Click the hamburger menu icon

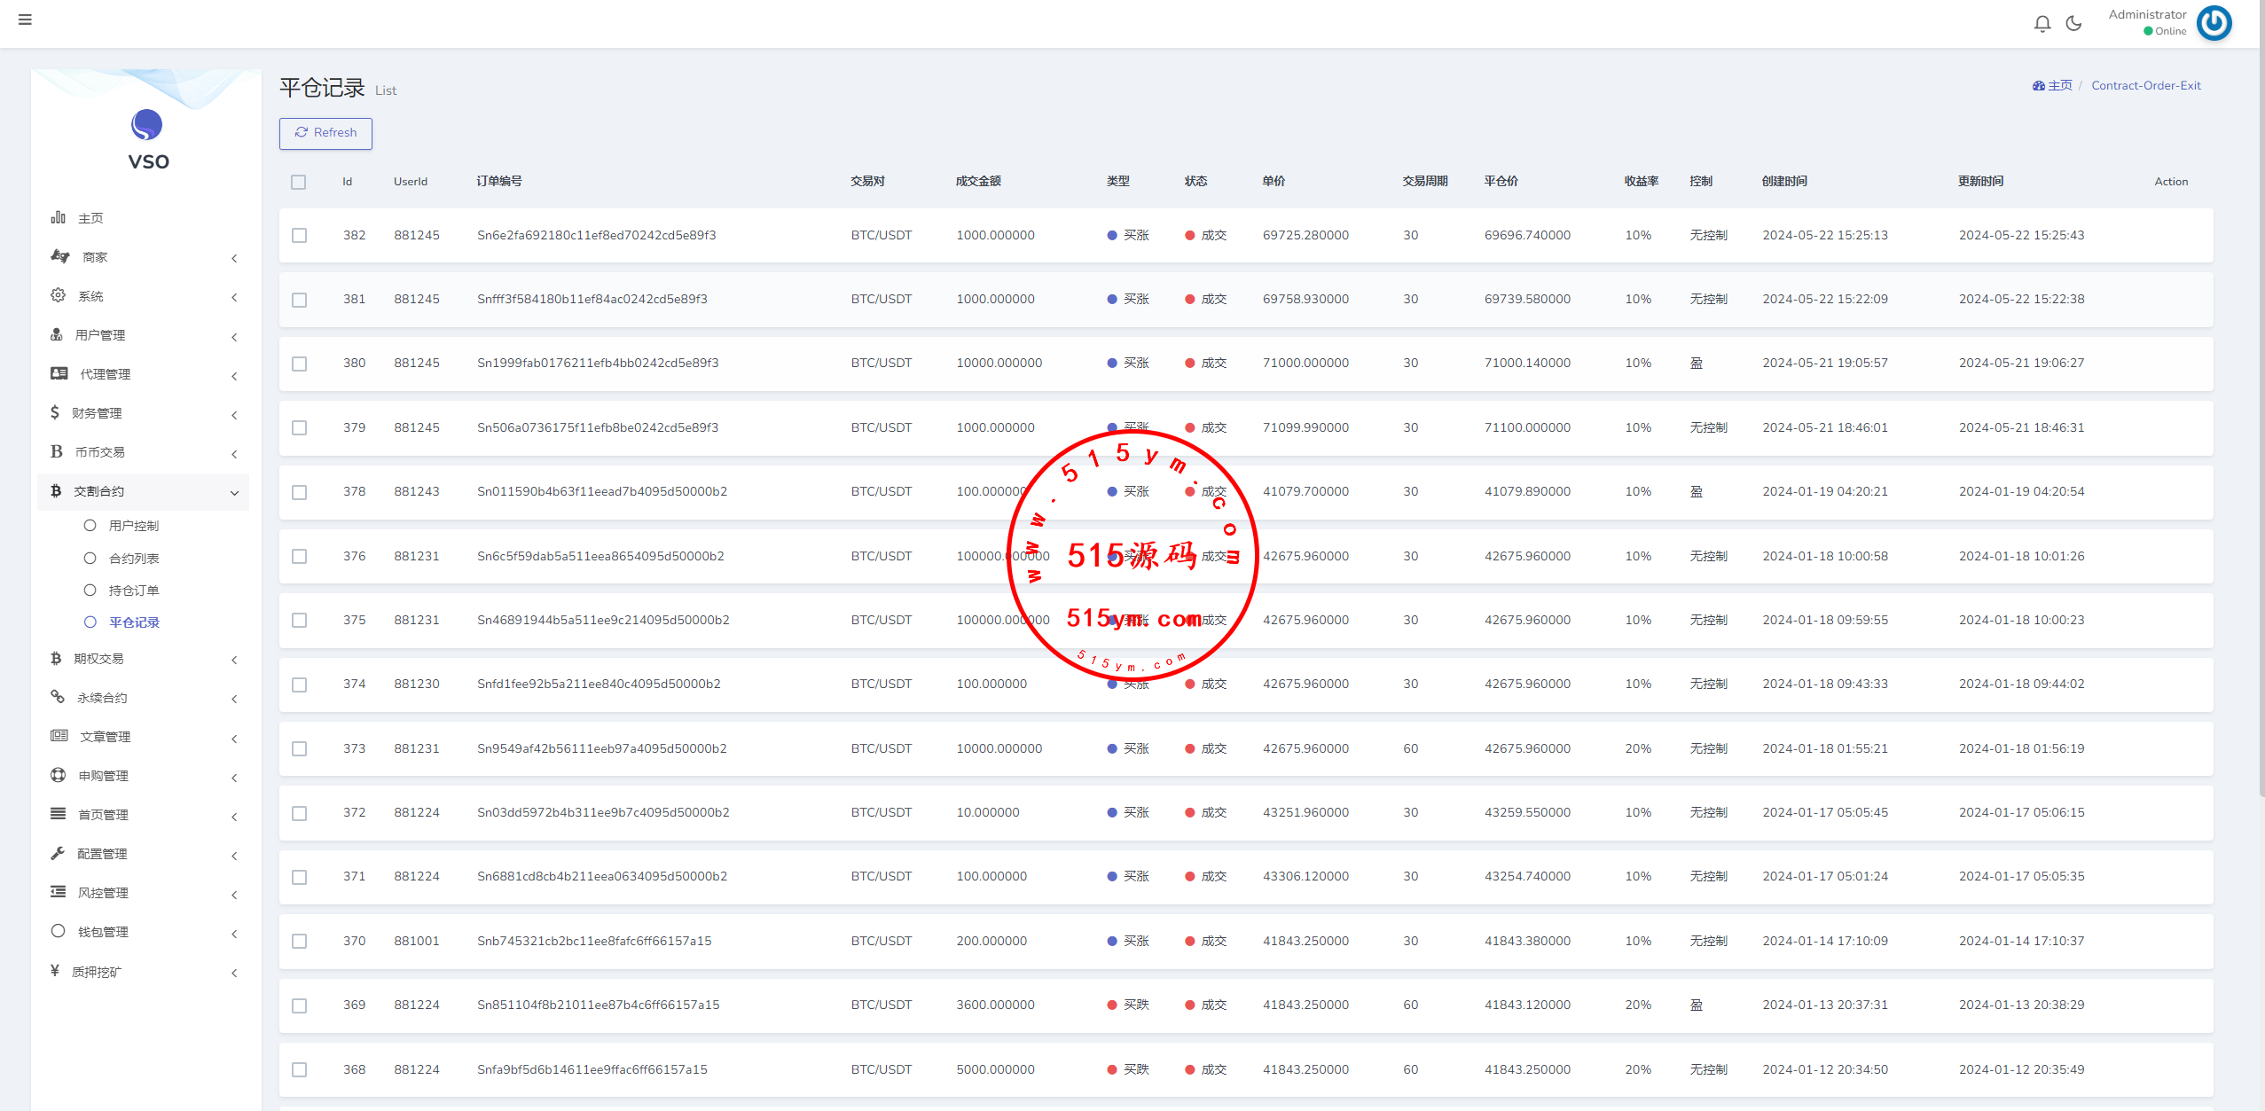point(25,20)
